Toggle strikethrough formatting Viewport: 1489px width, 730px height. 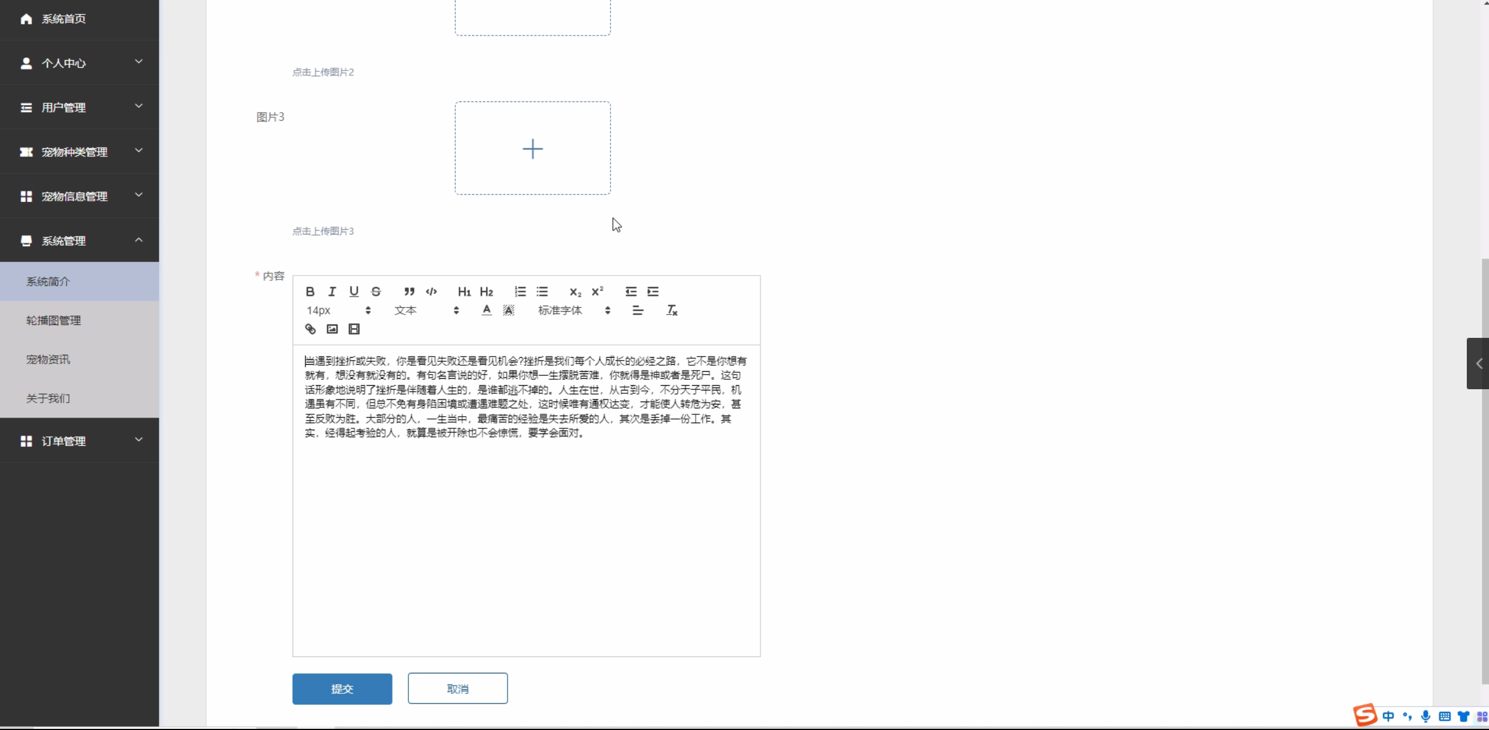click(376, 291)
